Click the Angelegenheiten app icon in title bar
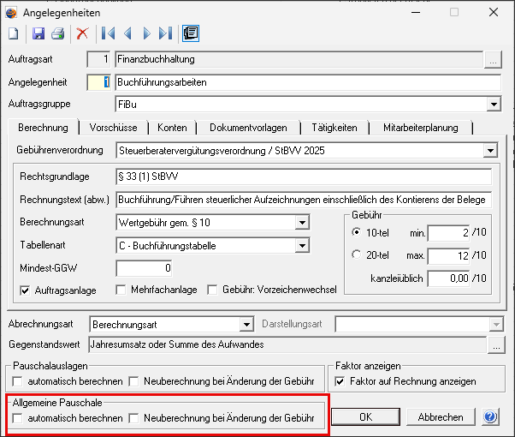This screenshot has height=437, width=515. point(11,13)
